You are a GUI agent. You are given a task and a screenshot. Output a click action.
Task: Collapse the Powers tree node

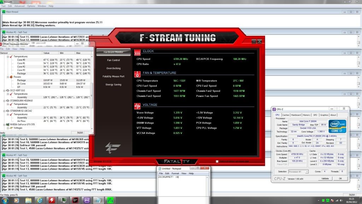pyautogui.click(x=8, y=77)
